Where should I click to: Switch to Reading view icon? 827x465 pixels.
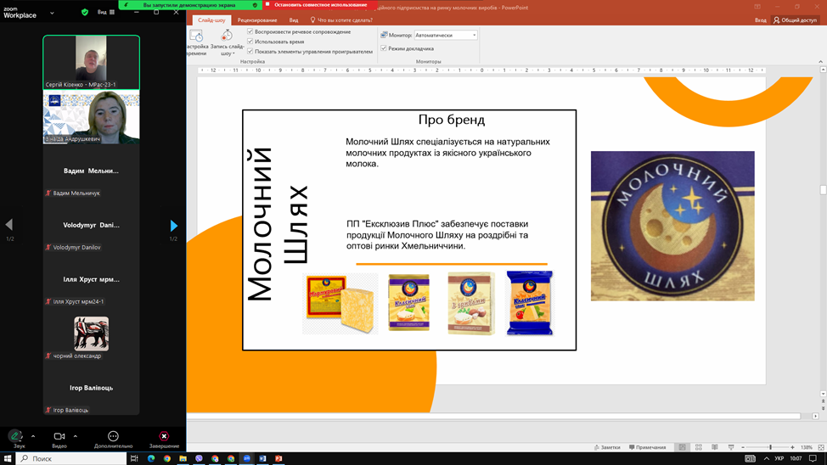tap(715, 447)
